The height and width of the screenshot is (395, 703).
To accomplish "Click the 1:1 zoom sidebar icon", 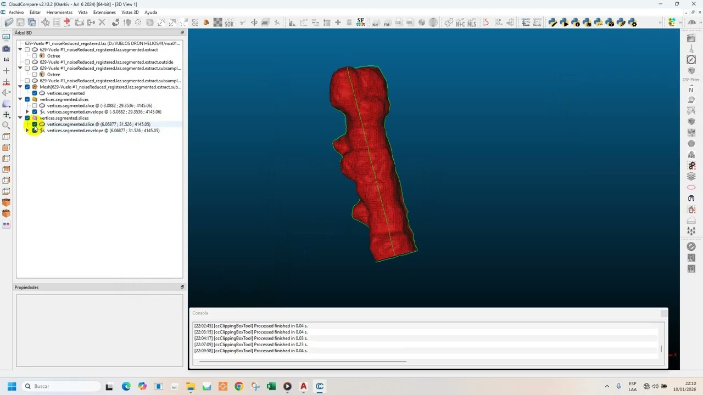I will [x=6, y=59].
